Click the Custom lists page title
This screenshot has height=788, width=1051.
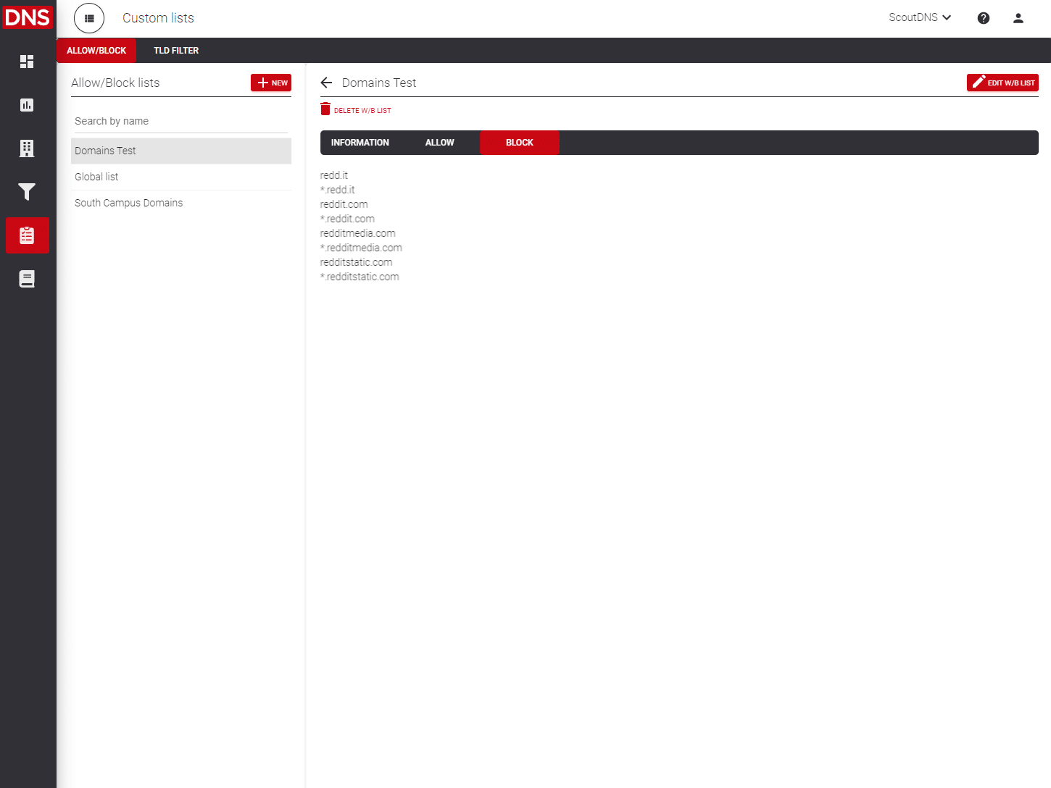pos(158,18)
